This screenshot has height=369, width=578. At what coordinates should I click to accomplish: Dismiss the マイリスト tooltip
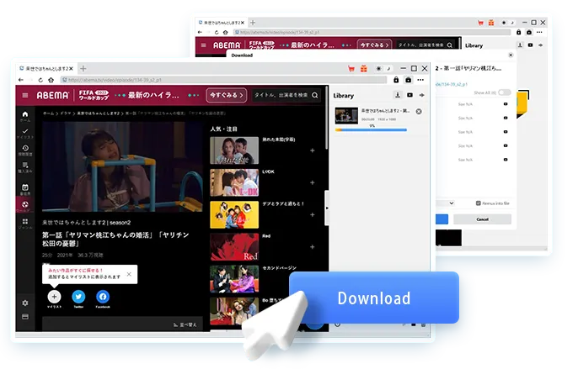click(x=129, y=274)
